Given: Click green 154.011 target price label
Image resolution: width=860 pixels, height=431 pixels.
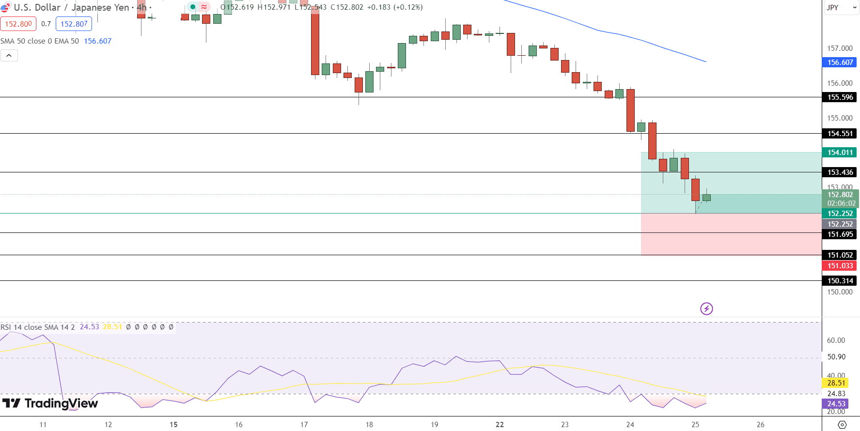Looking at the screenshot, I should click(840, 153).
